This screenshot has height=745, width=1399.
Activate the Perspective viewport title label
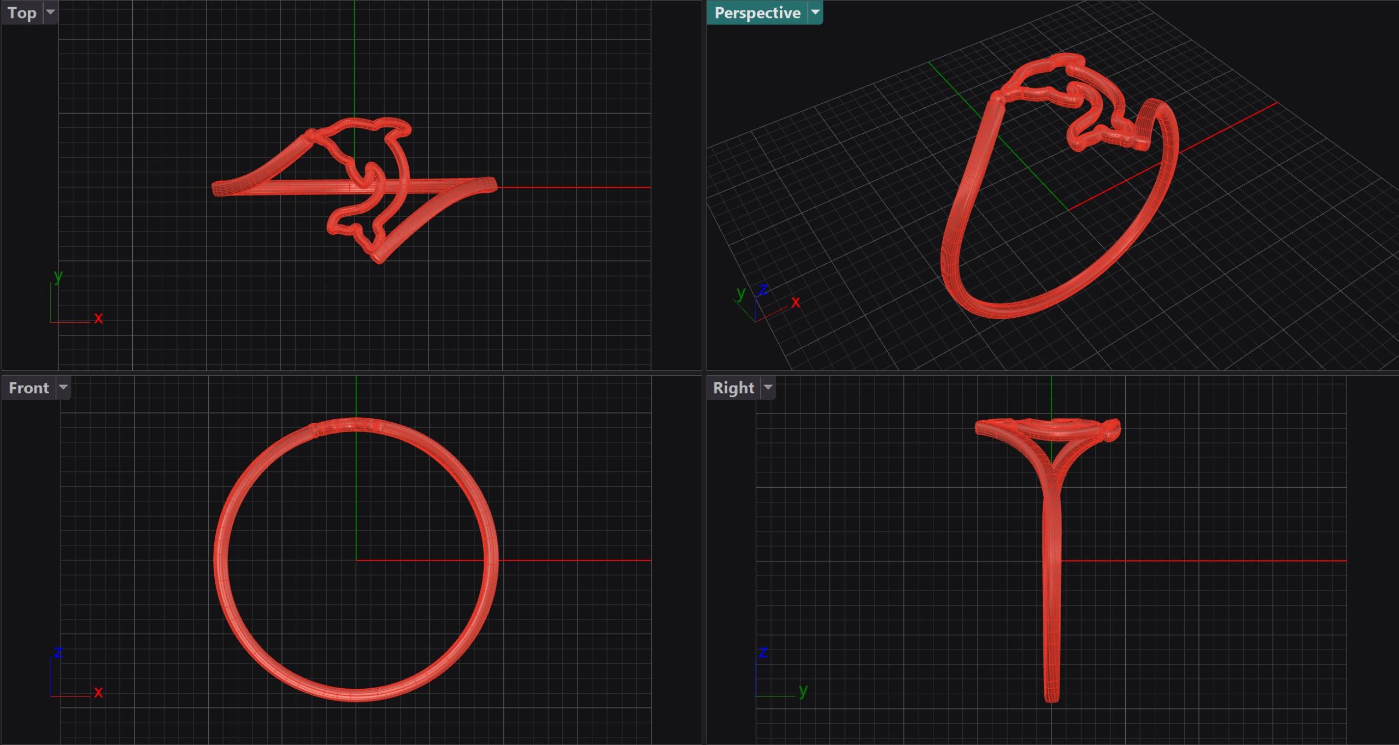pos(757,13)
